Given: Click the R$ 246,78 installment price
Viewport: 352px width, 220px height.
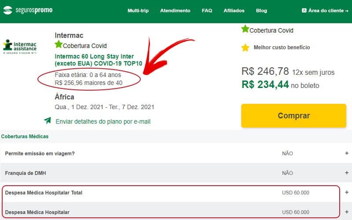Looking at the screenshot, I should click(x=265, y=71).
